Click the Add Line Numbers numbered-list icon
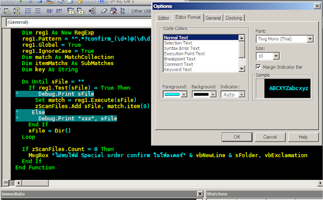 pos(28,11)
